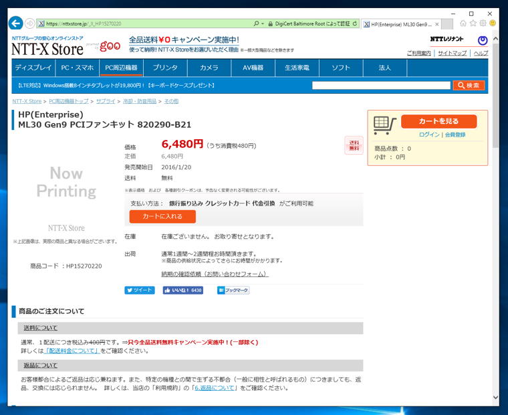This screenshot has height=415, width=508.
Task: Open the AV機器 menu
Action: (x=253, y=68)
